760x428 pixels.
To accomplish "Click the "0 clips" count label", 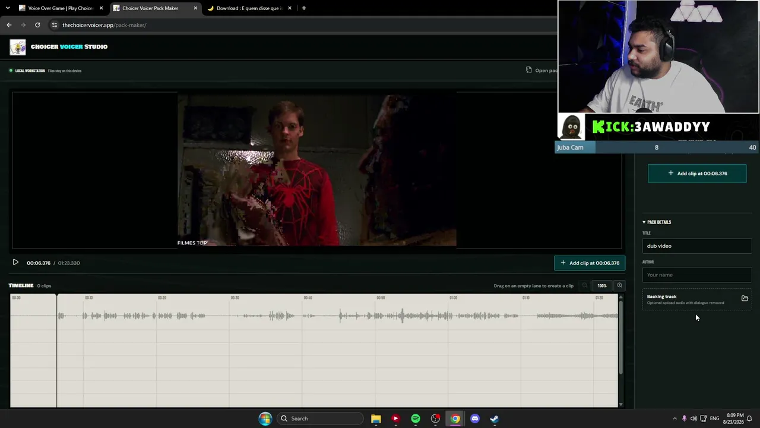I will click(44, 286).
